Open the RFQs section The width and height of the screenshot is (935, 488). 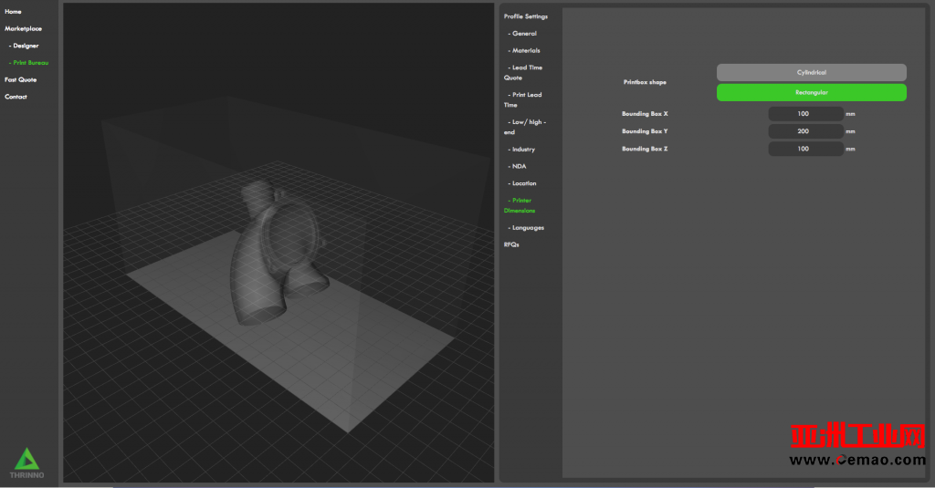(x=511, y=244)
